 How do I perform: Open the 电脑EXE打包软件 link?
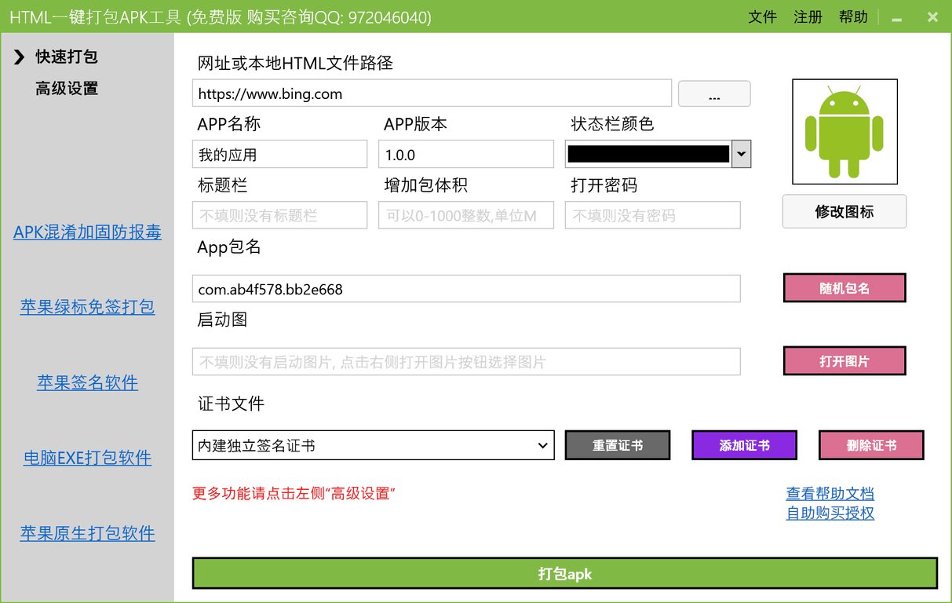click(x=86, y=458)
